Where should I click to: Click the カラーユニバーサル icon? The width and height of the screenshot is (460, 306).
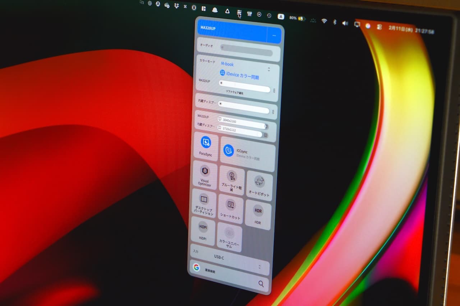coord(229,233)
